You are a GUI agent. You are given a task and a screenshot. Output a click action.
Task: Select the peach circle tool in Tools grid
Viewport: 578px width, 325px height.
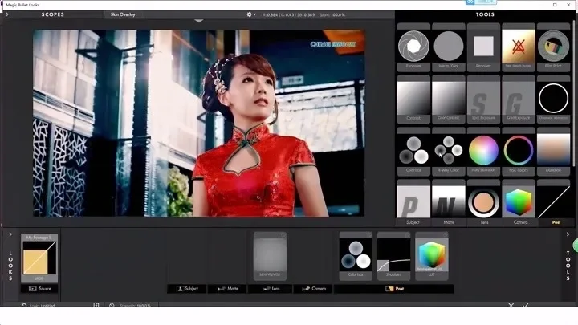point(483,201)
